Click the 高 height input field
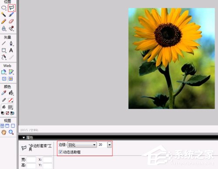 click(x=31, y=166)
